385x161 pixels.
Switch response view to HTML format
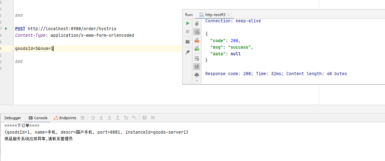pos(197,48)
